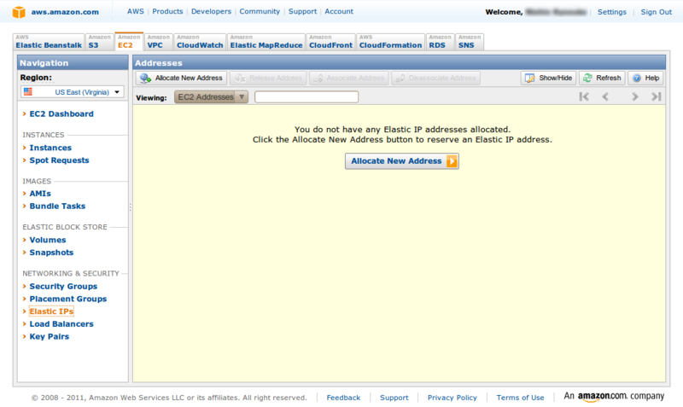Viewport: 683px width, 407px height.
Task: Open Load Balancers in navigation
Action: [61, 324]
